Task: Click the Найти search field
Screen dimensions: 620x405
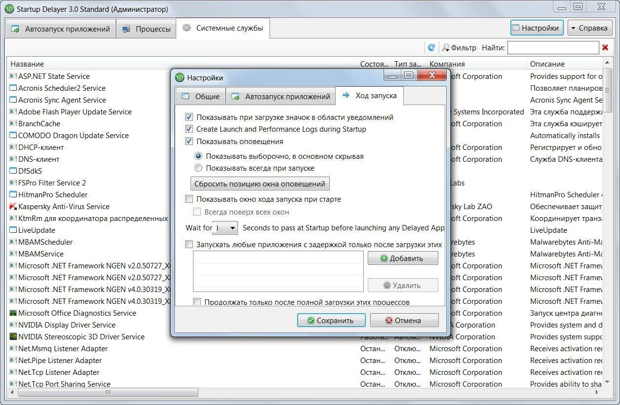Action: point(553,47)
